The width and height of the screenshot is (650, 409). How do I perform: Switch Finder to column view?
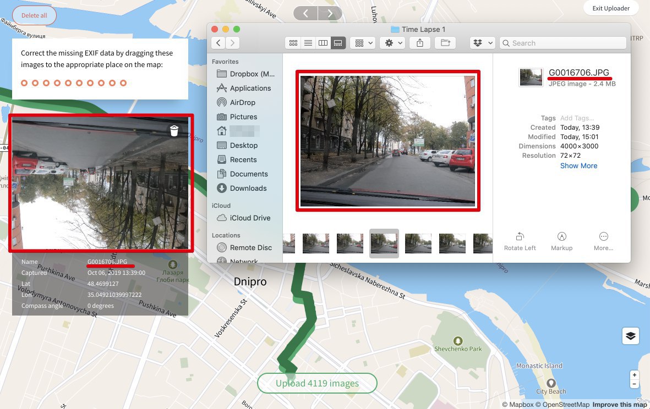point(323,43)
